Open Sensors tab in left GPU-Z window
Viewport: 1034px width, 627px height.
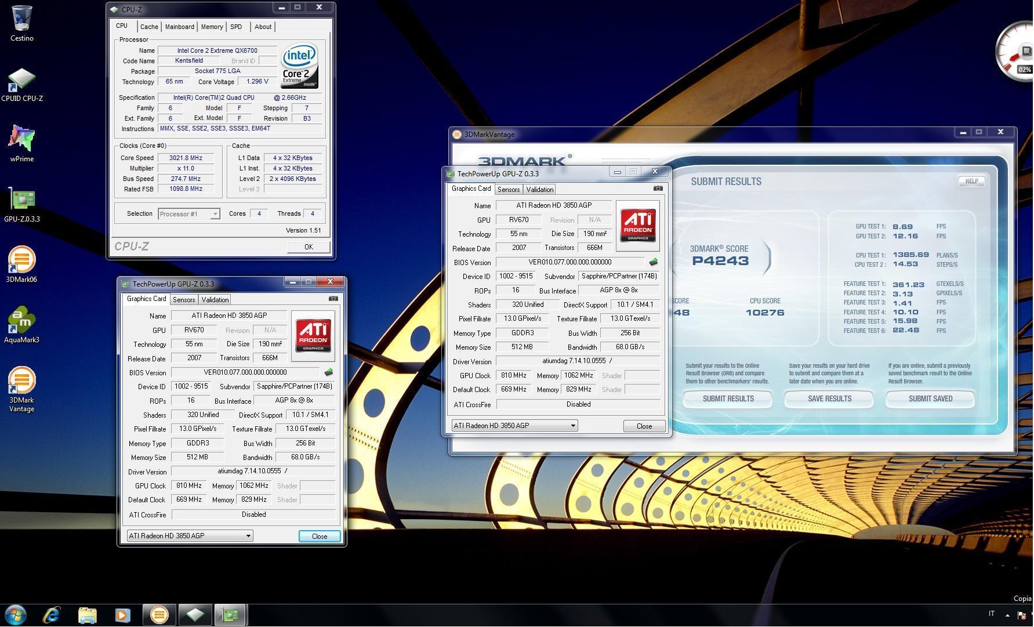(x=184, y=300)
